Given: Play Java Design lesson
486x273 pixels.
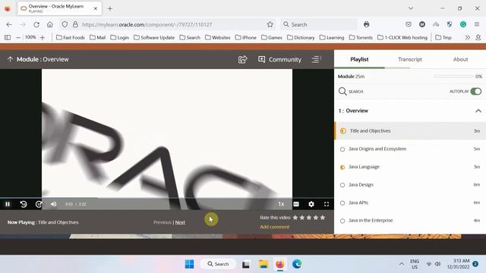Looking at the screenshot, I should coord(410,185).
